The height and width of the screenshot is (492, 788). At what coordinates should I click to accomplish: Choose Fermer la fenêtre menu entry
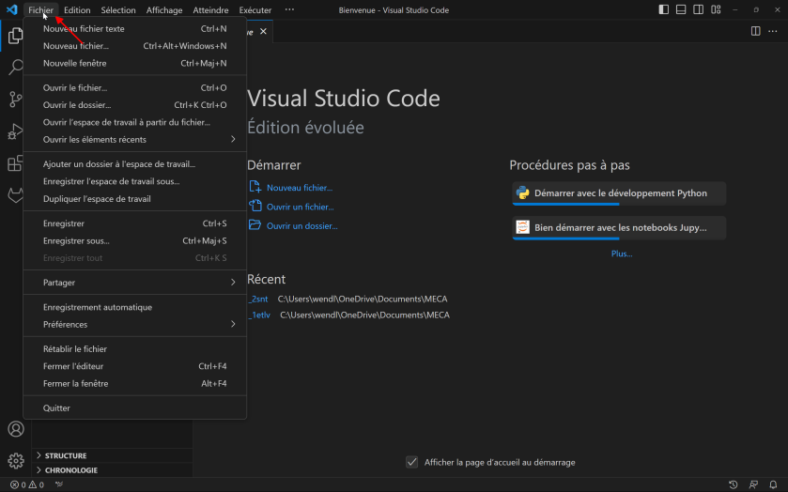coord(134,383)
